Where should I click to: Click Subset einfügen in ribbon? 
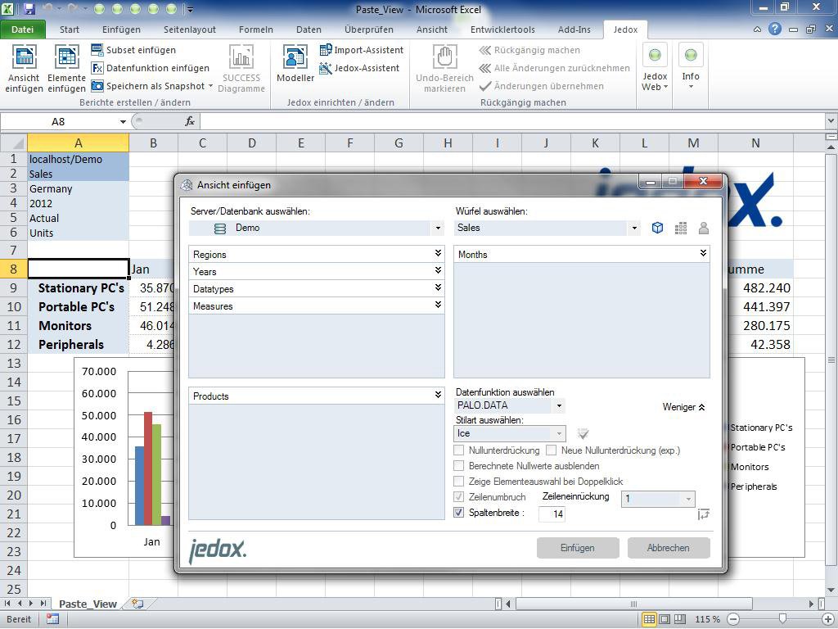[133, 50]
